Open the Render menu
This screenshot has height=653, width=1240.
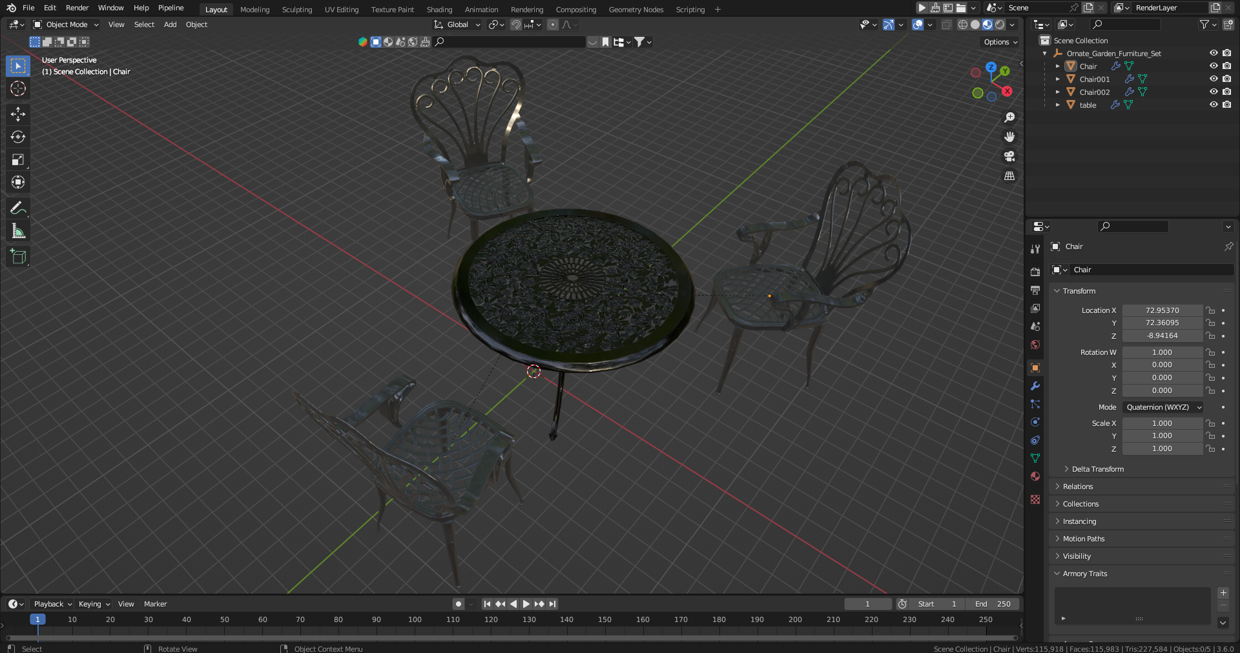pyautogui.click(x=77, y=8)
